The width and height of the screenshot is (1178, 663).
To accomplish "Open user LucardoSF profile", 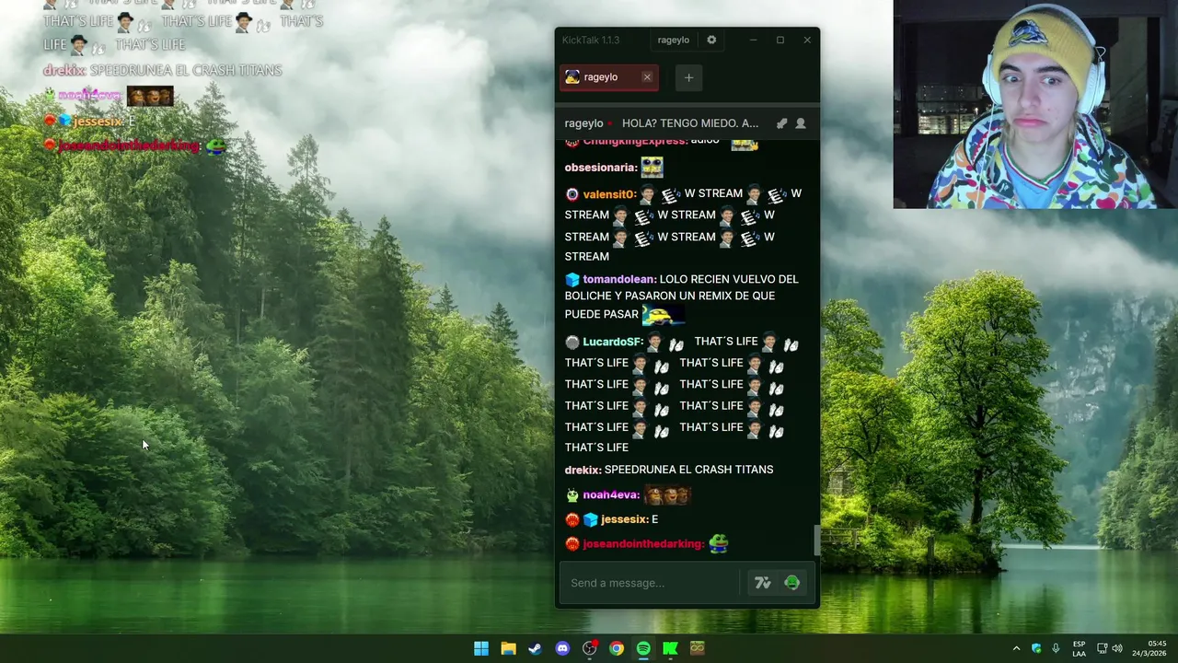I will coord(613,342).
